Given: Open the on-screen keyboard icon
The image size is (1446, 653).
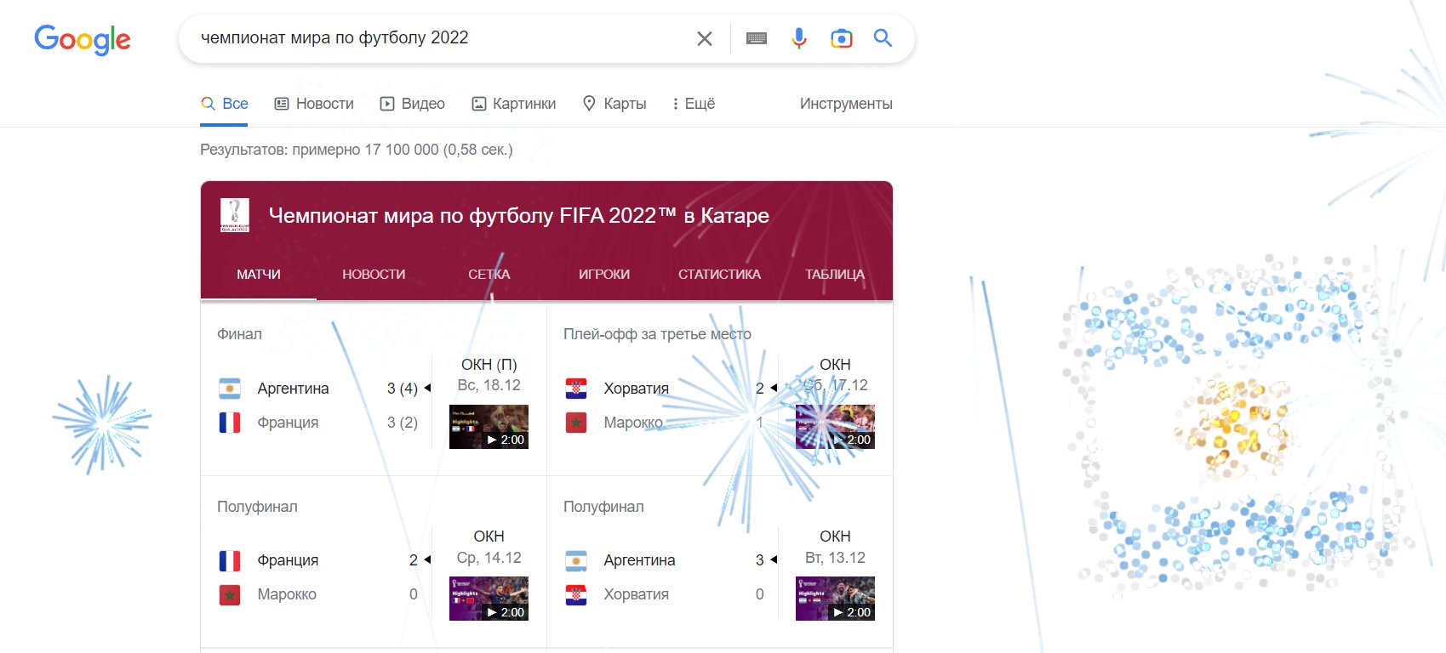Looking at the screenshot, I should [x=756, y=38].
